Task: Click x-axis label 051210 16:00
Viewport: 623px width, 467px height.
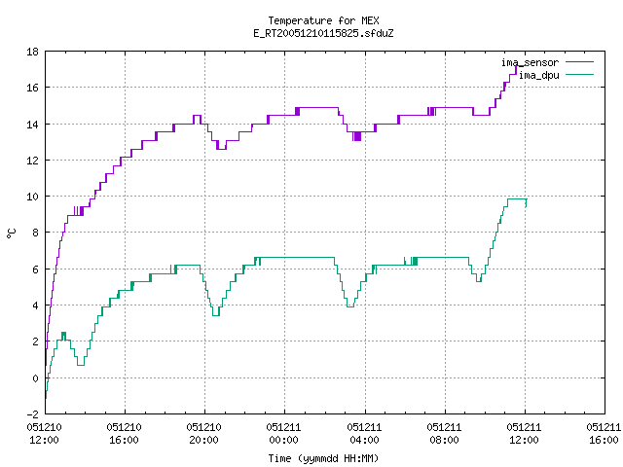Action: (x=124, y=434)
